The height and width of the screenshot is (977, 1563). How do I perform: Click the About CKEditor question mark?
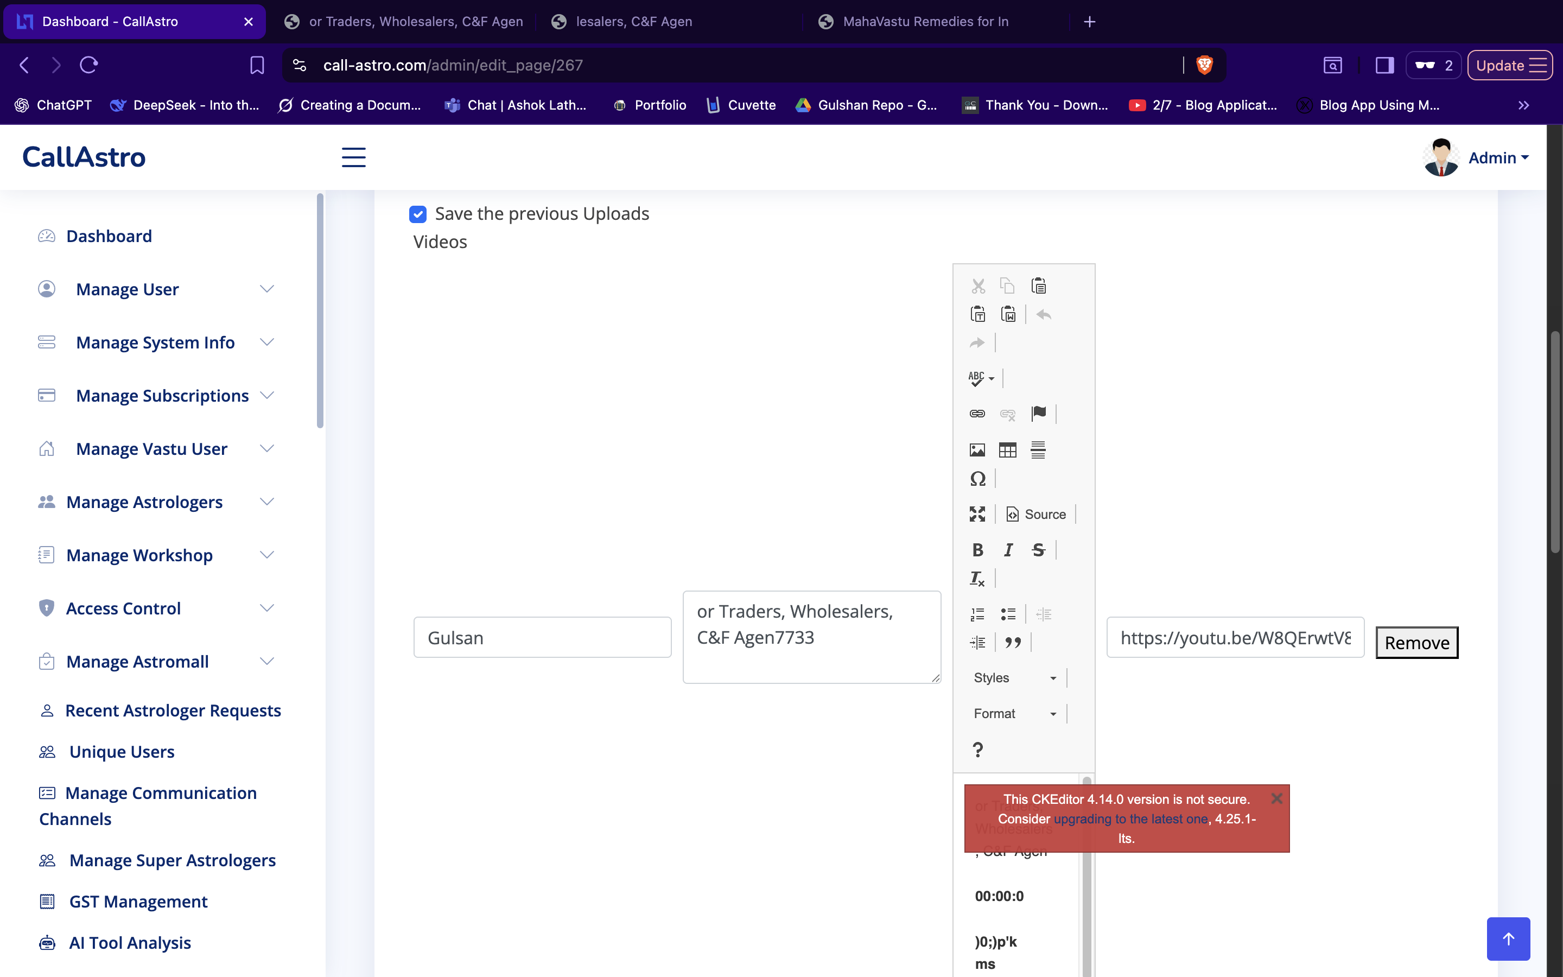pyautogui.click(x=978, y=750)
